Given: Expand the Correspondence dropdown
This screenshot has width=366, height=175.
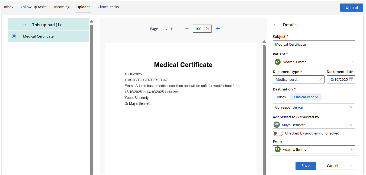Looking at the screenshot, I should 352,107.
